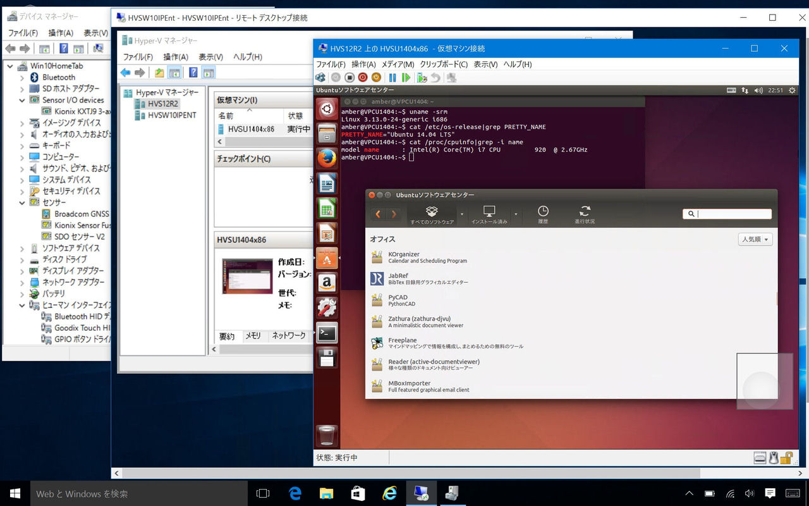Collapse Sensor I/O devices in Device Manager
809x506 pixels.
click(22, 100)
